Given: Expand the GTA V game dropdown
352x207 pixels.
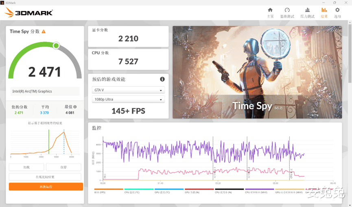Looking at the screenshot, I should pyautogui.click(x=128, y=90).
